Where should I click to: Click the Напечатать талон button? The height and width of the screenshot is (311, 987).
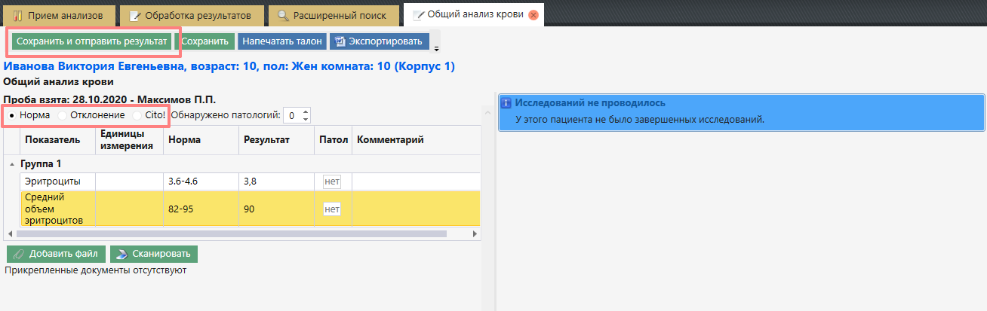click(282, 41)
